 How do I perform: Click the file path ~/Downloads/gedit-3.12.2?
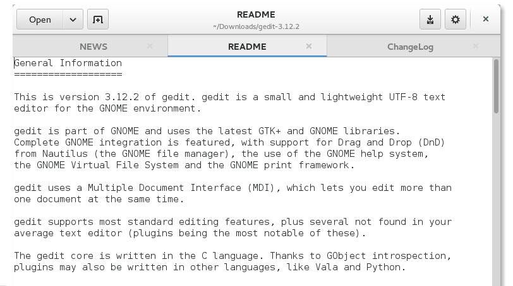point(256,26)
